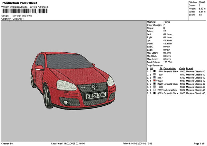Viewport: 207px width, 146px height.
Task: Click the 'St.' column header
Action: [x=161, y=69]
